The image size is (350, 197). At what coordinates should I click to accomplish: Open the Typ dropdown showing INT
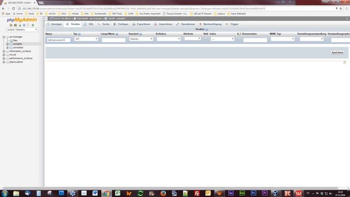86,39
